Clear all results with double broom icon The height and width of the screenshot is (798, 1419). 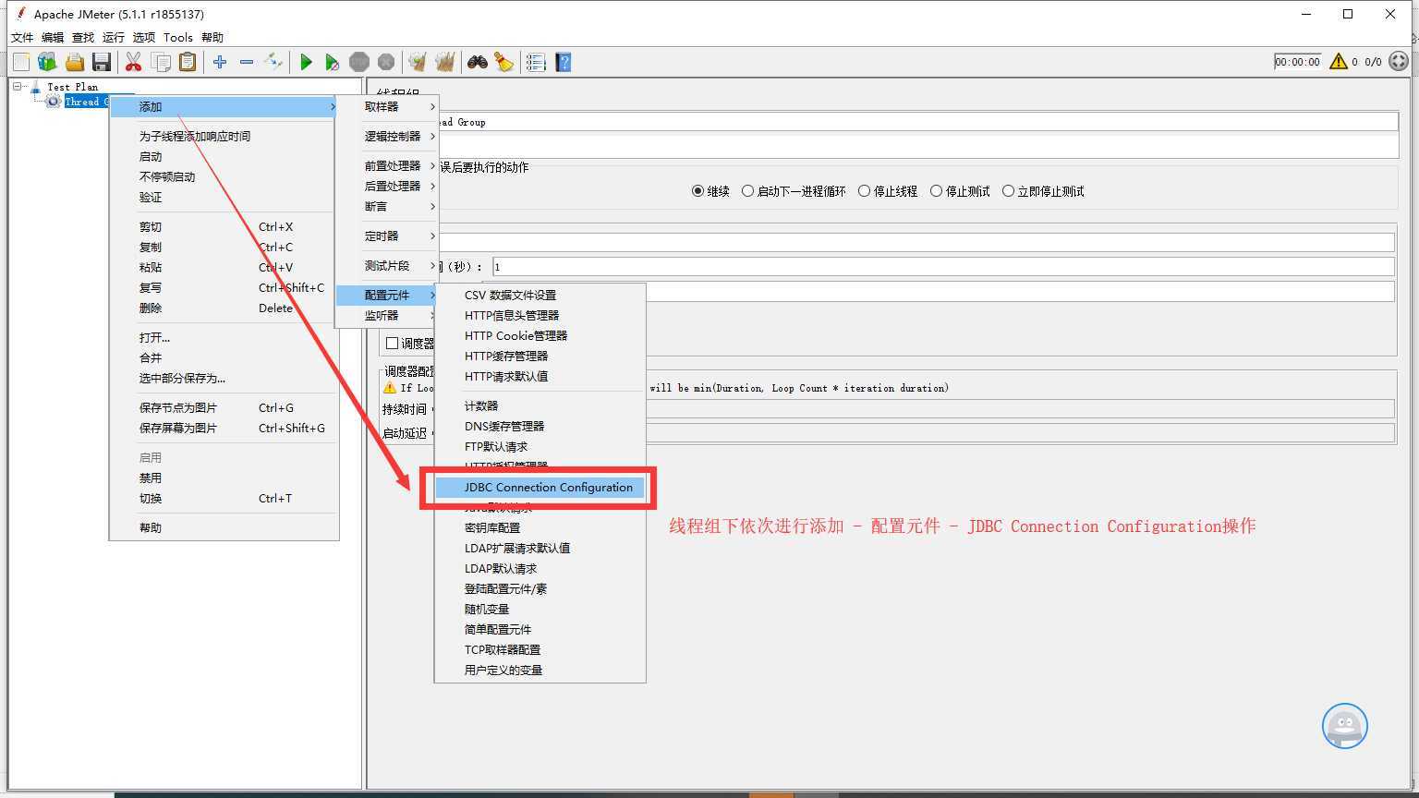click(x=445, y=62)
